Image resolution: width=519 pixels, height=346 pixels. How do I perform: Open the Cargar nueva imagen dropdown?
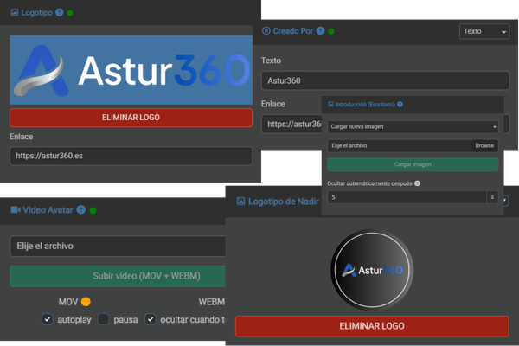413,127
